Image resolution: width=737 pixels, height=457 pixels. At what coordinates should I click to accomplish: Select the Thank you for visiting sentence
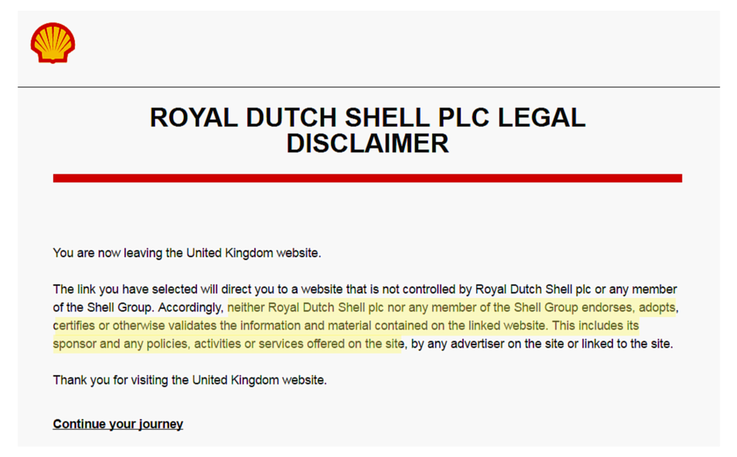click(190, 380)
